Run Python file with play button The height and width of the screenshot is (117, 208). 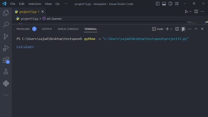[x=186, y=12]
